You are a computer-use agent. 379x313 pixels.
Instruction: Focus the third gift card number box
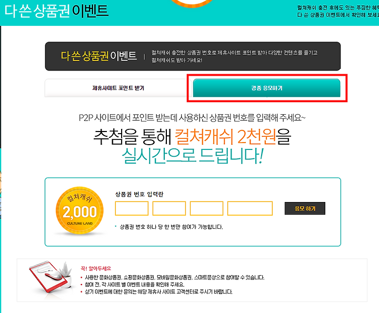coord(207,208)
